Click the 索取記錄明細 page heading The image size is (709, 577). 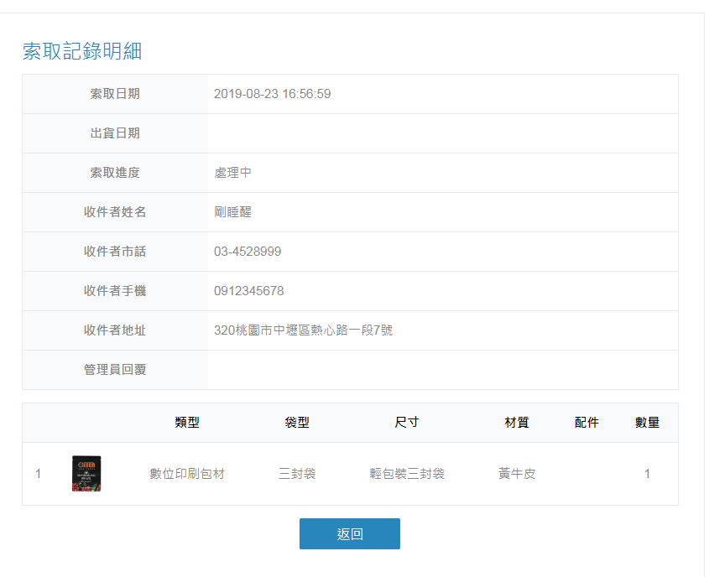[x=82, y=51]
